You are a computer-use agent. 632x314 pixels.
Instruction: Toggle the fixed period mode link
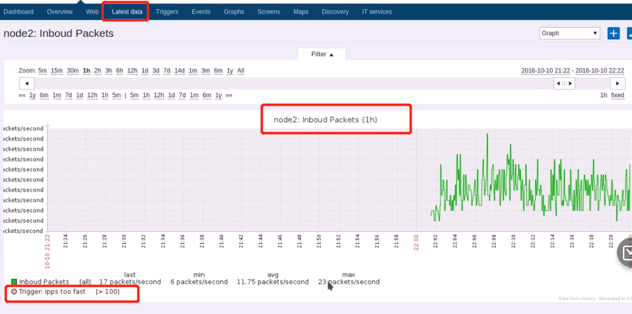[617, 95]
